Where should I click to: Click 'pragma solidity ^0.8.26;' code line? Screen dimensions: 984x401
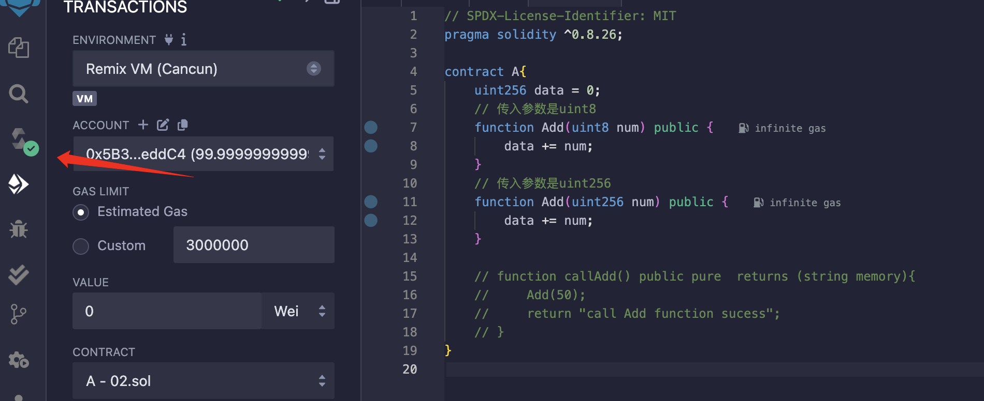533,35
